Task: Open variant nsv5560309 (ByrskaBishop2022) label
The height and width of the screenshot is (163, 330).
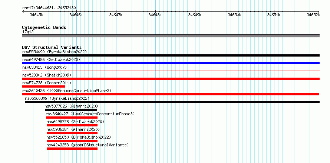Action: 57,98
